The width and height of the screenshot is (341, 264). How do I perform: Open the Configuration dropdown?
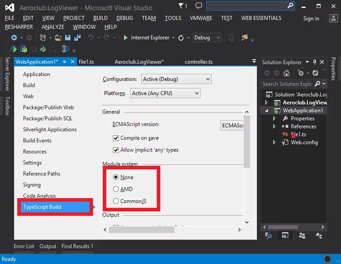176,79
